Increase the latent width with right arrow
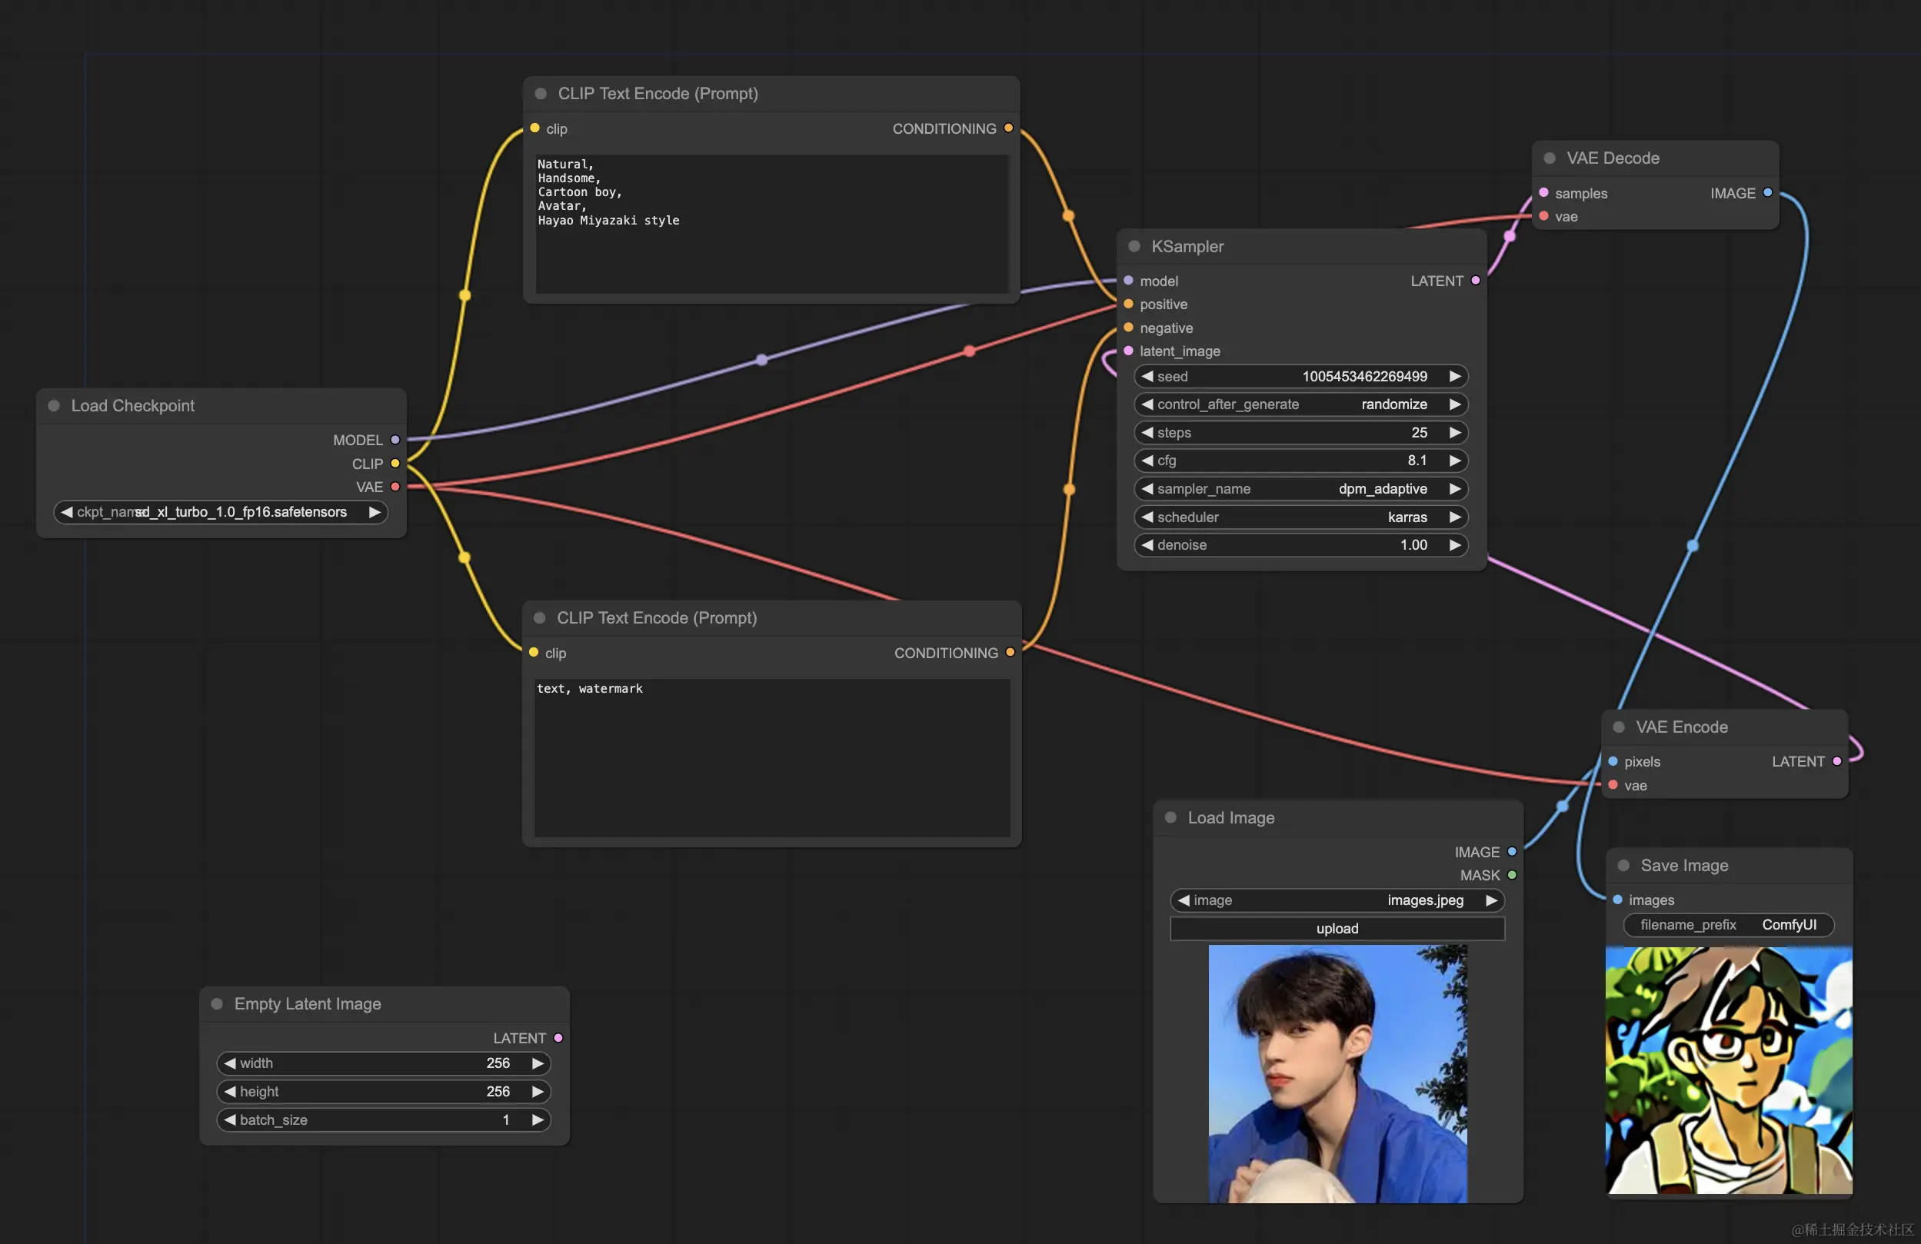 tap(538, 1063)
